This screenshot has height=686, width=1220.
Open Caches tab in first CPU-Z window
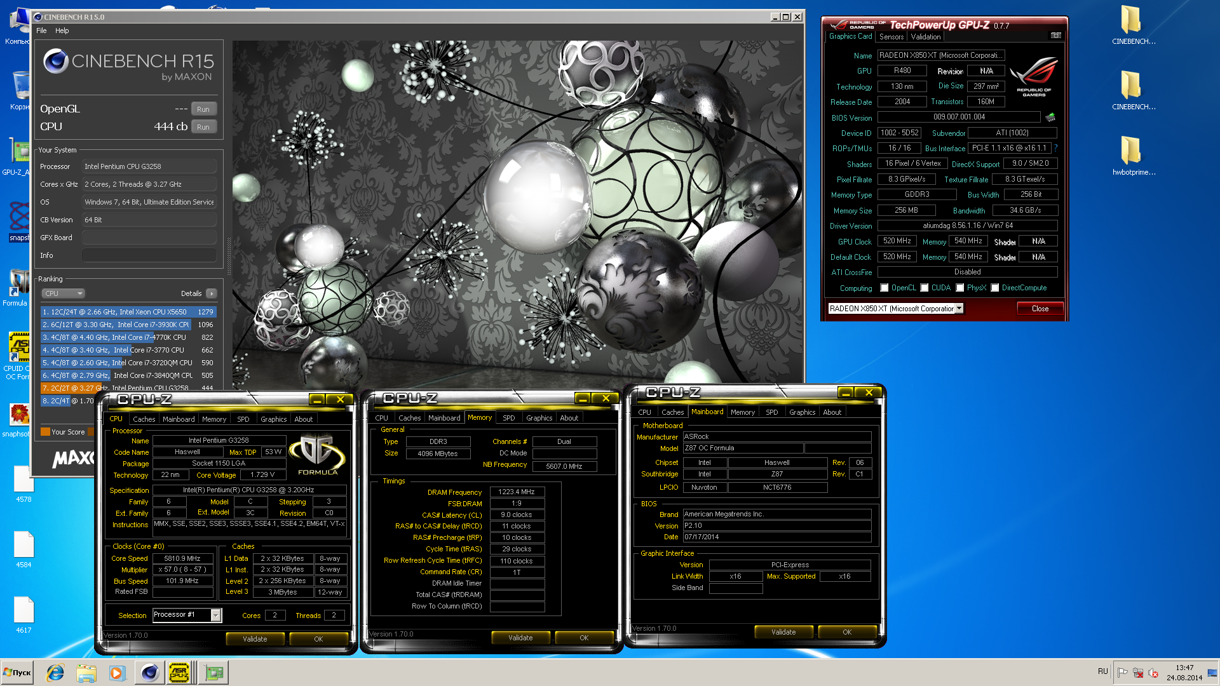coord(144,419)
